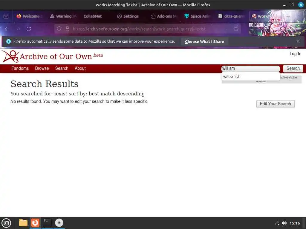Open the shield tracking protection icon
Viewport: 306px width, 229px height.
click(x=59, y=29)
